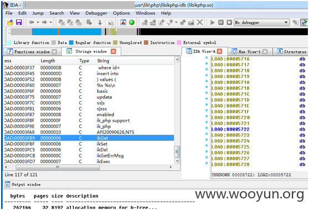The height and width of the screenshot is (210, 309).
Task: Click the Open file folder icon
Action: pyautogui.click(x=10, y=23)
